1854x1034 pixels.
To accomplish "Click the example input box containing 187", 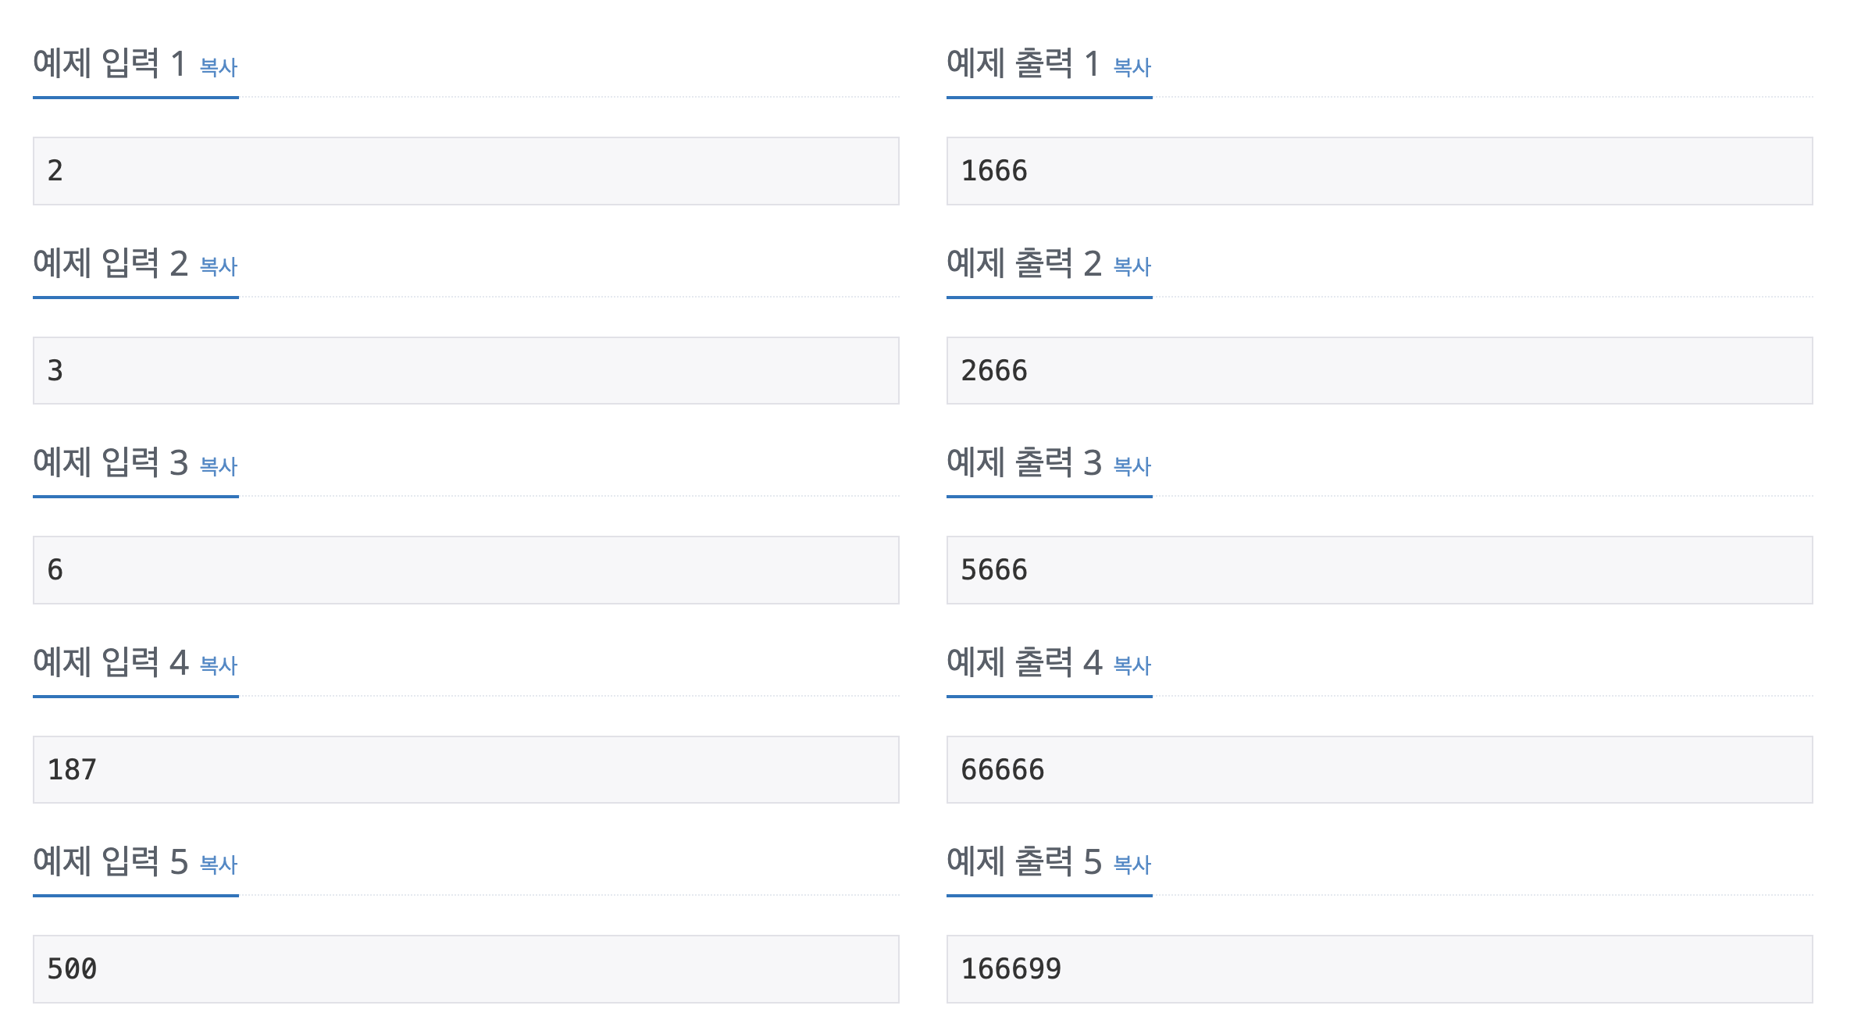I will tap(466, 770).
